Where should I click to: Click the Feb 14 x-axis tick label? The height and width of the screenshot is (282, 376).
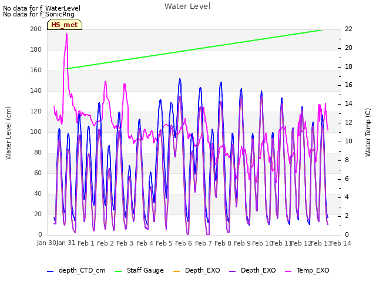(x=341, y=243)
